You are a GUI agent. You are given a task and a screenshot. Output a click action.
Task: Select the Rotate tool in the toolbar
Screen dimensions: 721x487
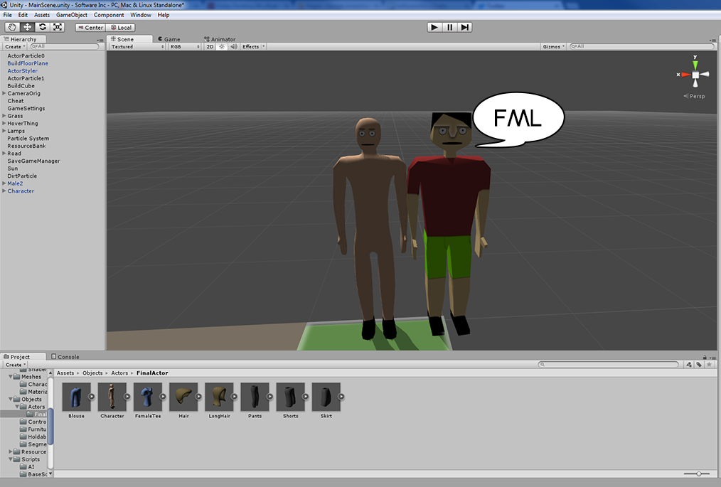[x=43, y=27]
